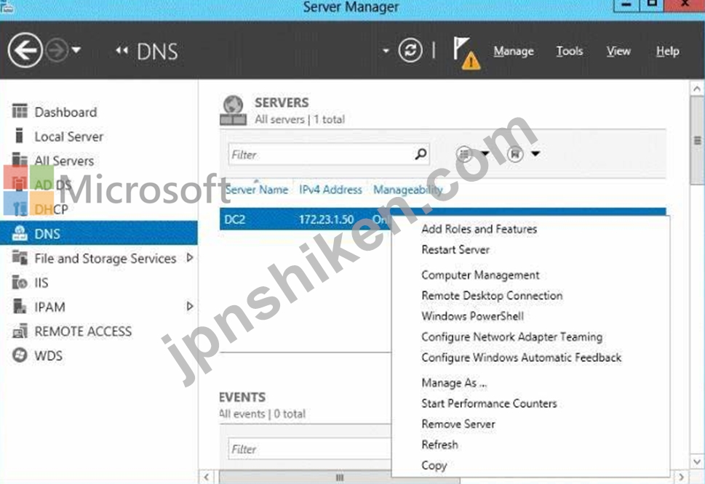The image size is (705, 484).
Task: Choose Copy from context menu
Action: pyautogui.click(x=434, y=466)
